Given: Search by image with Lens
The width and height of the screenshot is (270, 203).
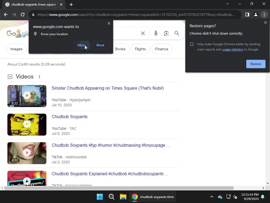Looking at the screenshot, I should click(x=166, y=33).
